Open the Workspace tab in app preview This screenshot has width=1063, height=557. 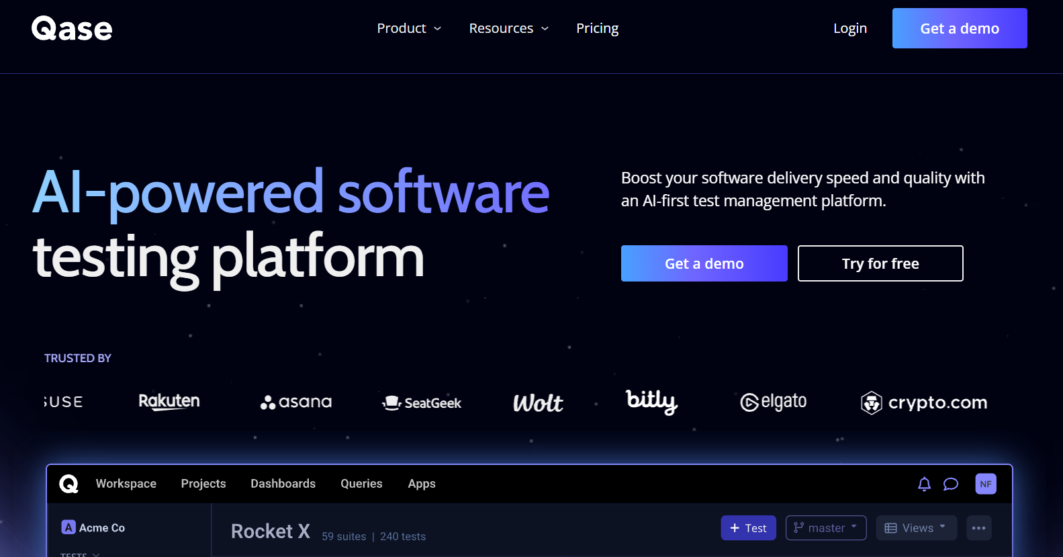pos(126,484)
